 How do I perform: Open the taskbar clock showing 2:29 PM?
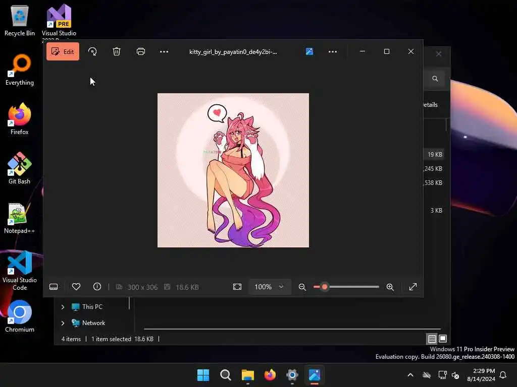pyautogui.click(x=481, y=375)
